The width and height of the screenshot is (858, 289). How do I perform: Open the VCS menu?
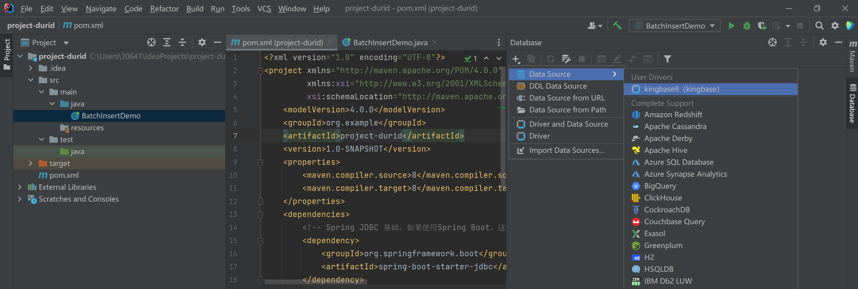click(264, 9)
